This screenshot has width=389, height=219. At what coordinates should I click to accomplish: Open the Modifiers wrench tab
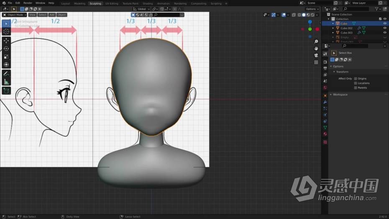[325, 102]
